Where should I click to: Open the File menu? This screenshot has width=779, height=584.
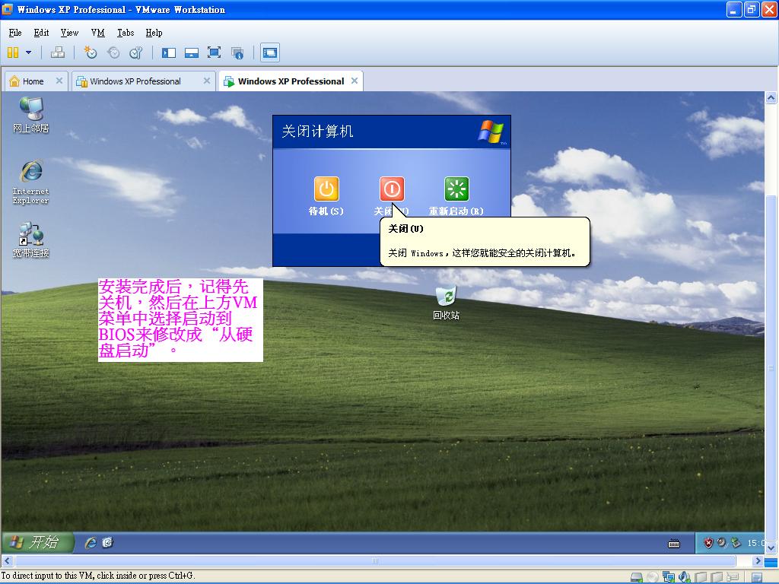[x=15, y=33]
